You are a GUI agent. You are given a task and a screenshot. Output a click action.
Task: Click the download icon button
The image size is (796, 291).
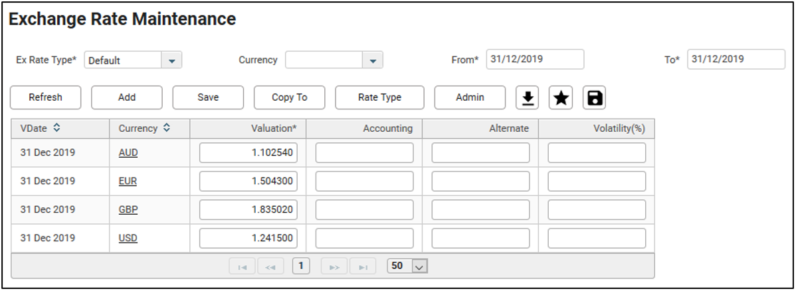[x=528, y=97]
